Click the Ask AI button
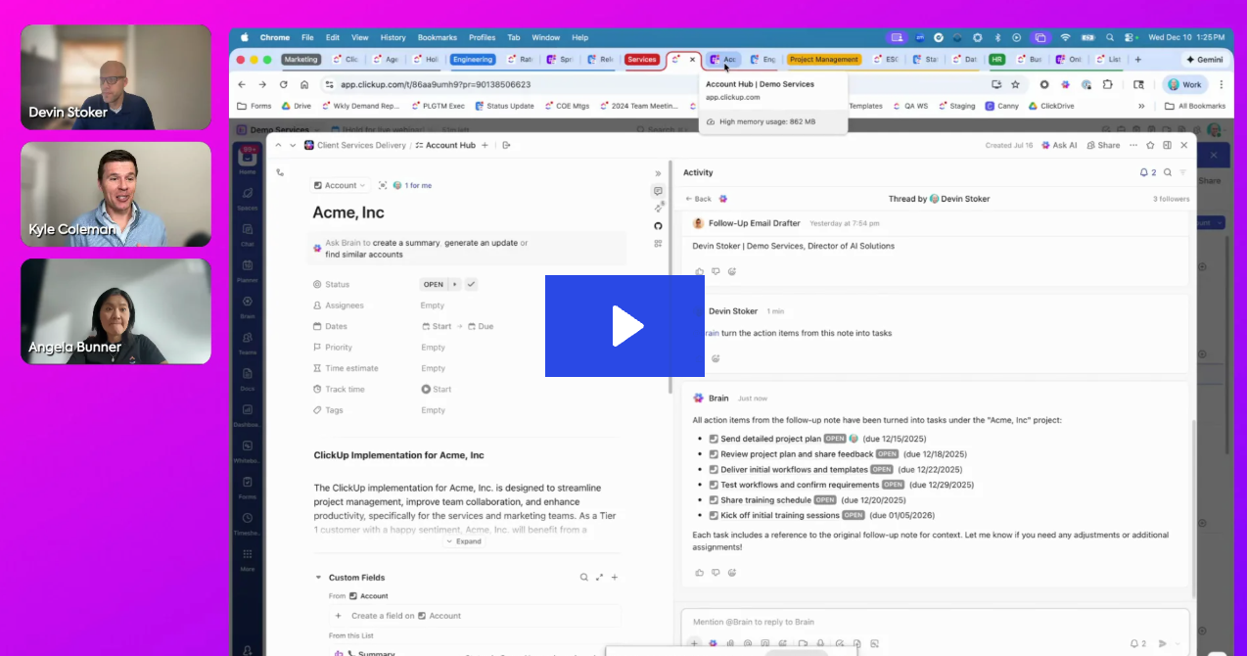 (1059, 145)
